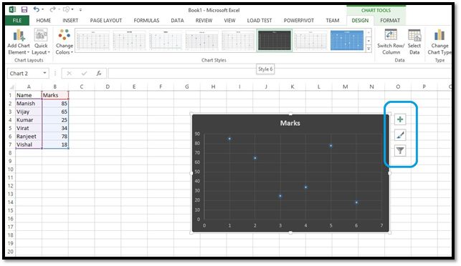Switch to the INSERT tab
The height and width of the screenshot is (266, 461).
tap(70, 21)
